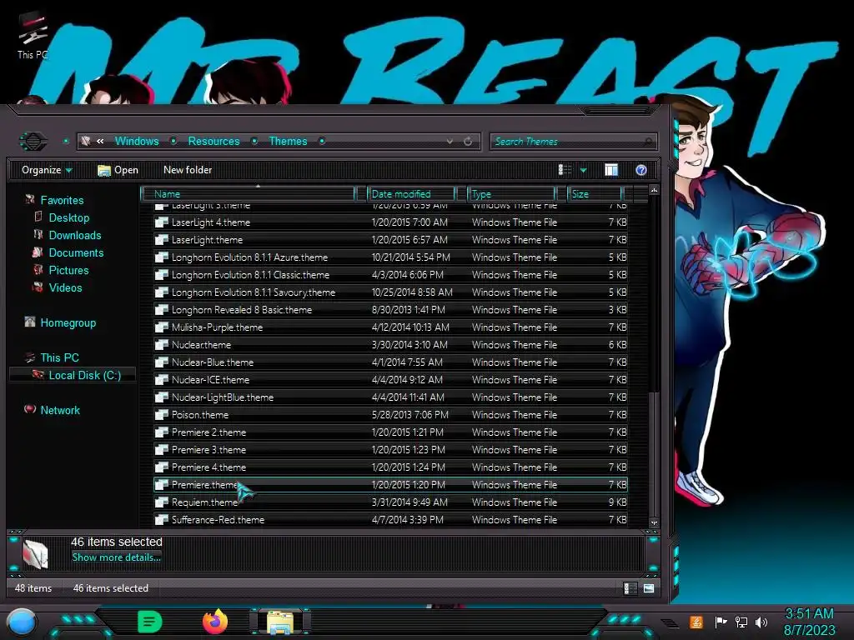The height and width of the screenshot is (640, 854).
Task: Open Local Disk (C:) in sidebar
Action: coord(84,375)
